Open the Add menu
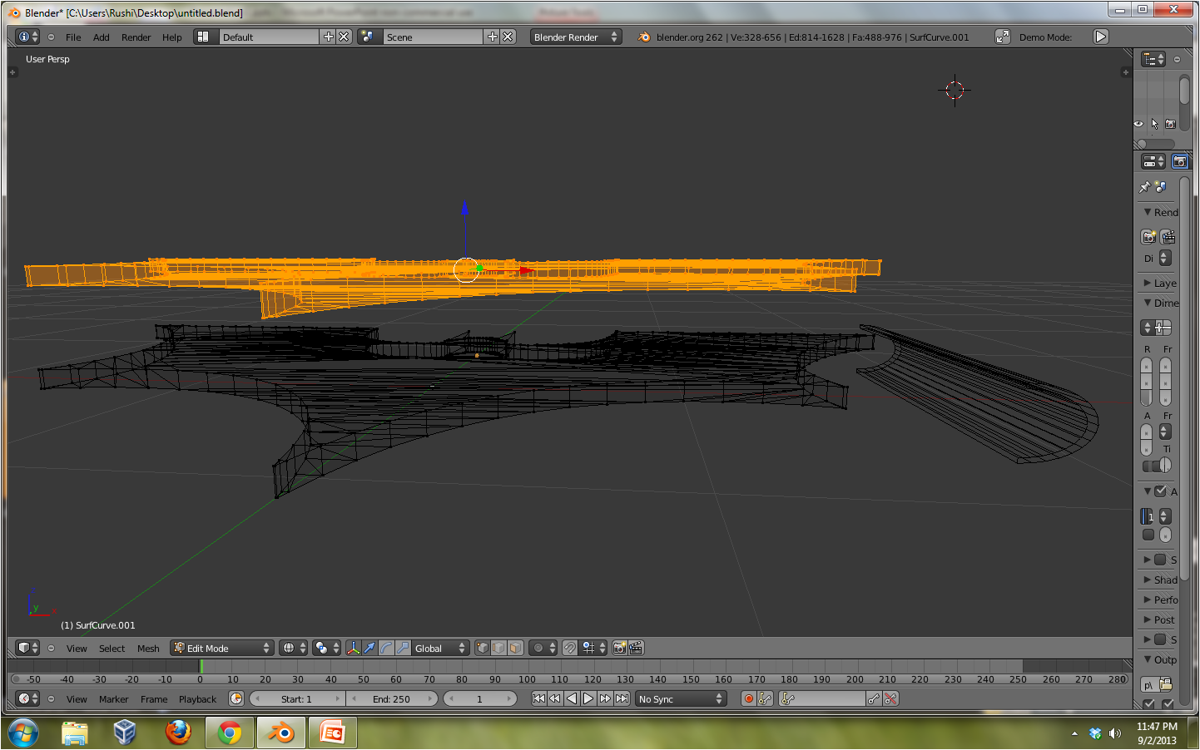 pyautogui.click(x=102, y=37)
